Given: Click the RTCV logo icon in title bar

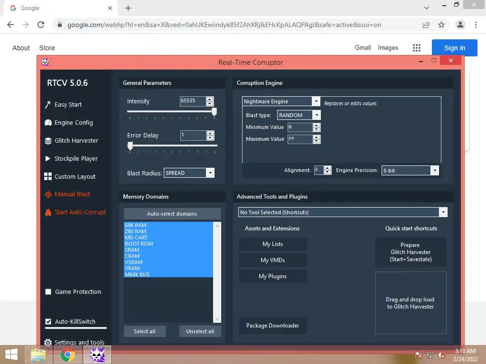Looking at the screenshot, I should (46, 62).
